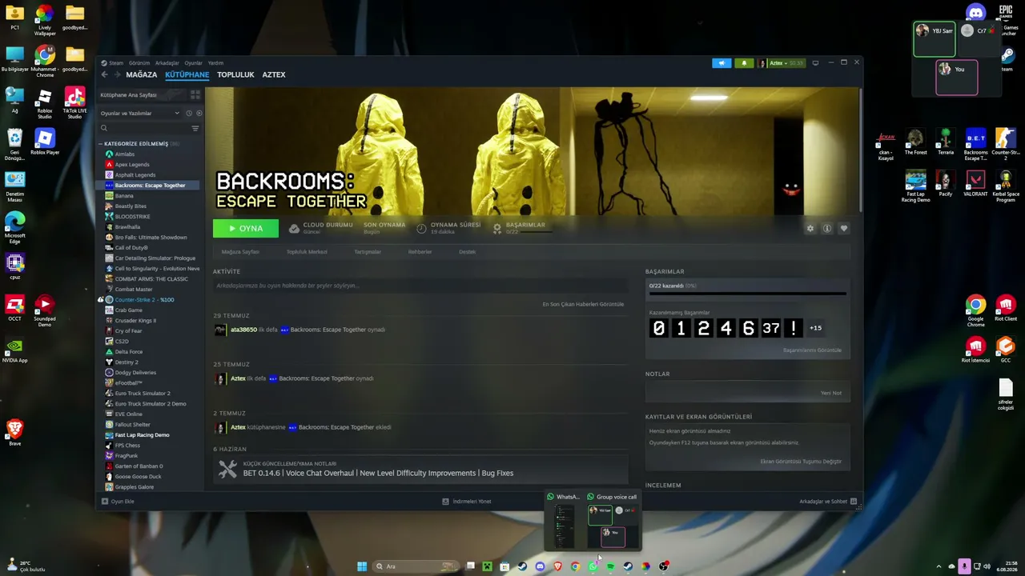Open Arkadaşlar menu

click(x=167, y=63)
